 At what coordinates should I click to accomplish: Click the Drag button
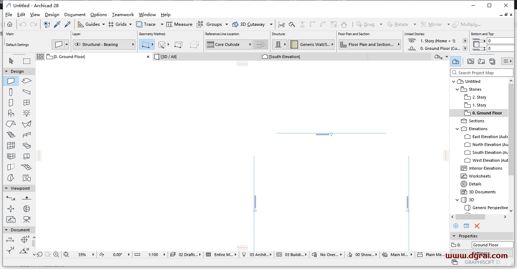pyautogui.click(x=365, y=24)
